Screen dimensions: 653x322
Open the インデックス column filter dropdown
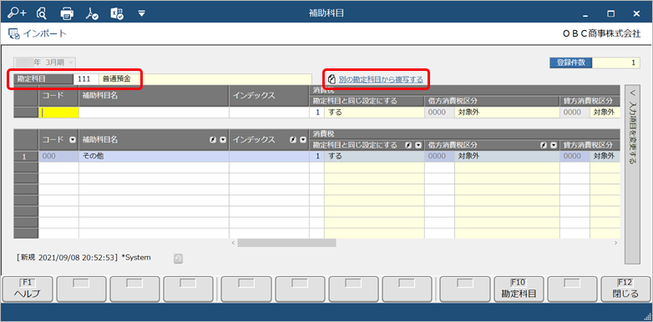[303, 140]
